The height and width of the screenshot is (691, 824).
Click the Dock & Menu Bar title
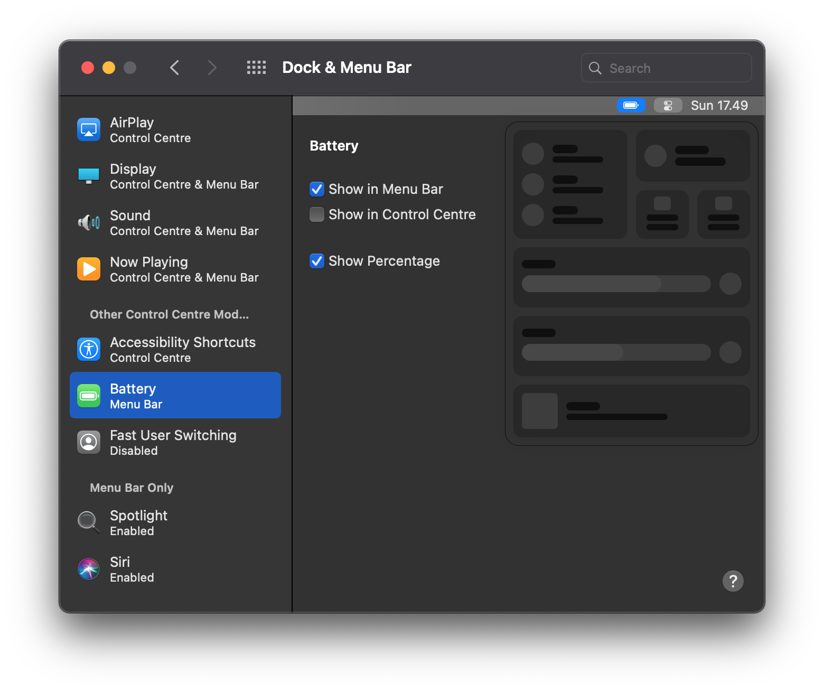[347, 68]
